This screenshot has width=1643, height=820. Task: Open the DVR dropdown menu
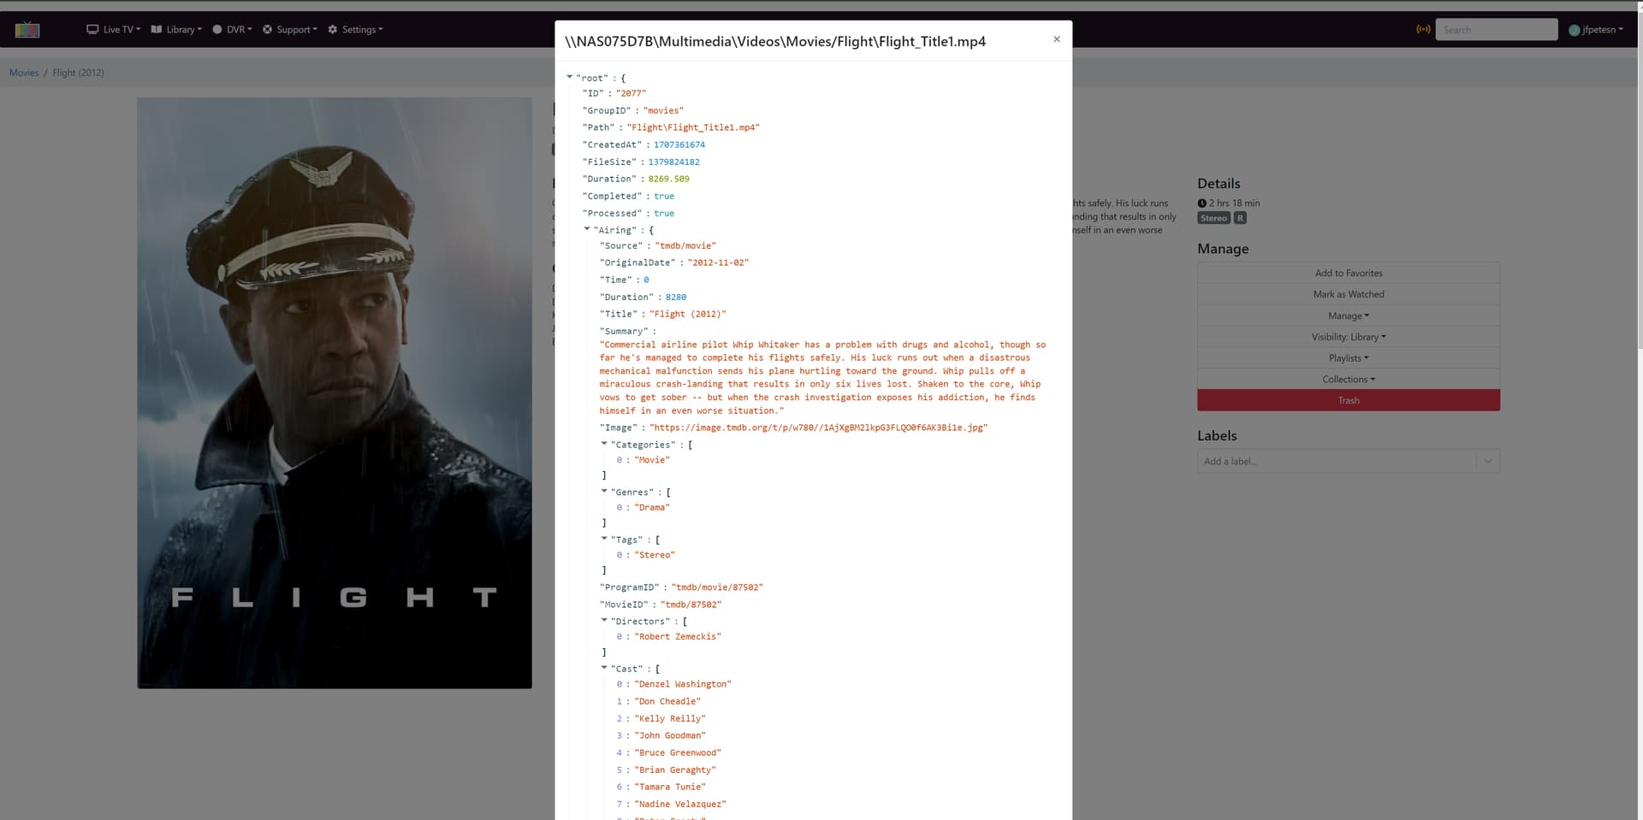click(x=232, y=30)
